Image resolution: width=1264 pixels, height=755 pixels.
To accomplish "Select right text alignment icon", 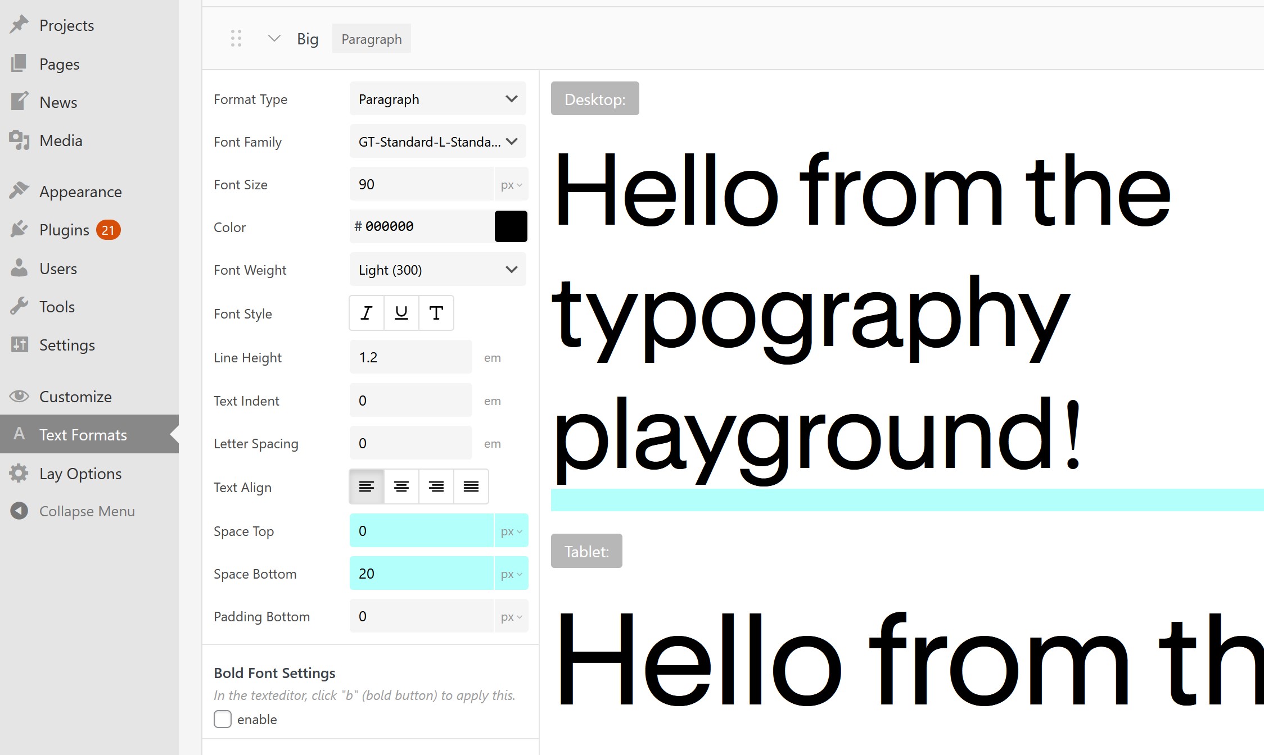I will coord(436,486).
